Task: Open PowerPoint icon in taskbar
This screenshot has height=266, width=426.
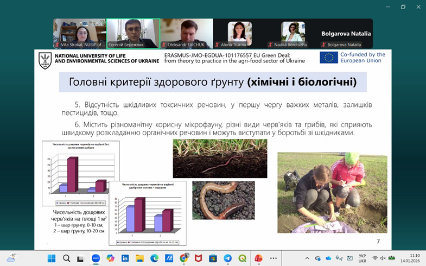Action: 258,258
